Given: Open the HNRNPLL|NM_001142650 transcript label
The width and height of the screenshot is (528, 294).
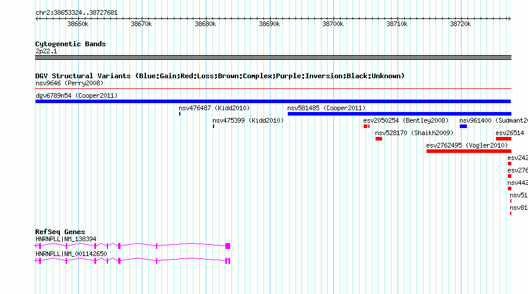Looking at the screenshot, I should [x=71, y=254].
